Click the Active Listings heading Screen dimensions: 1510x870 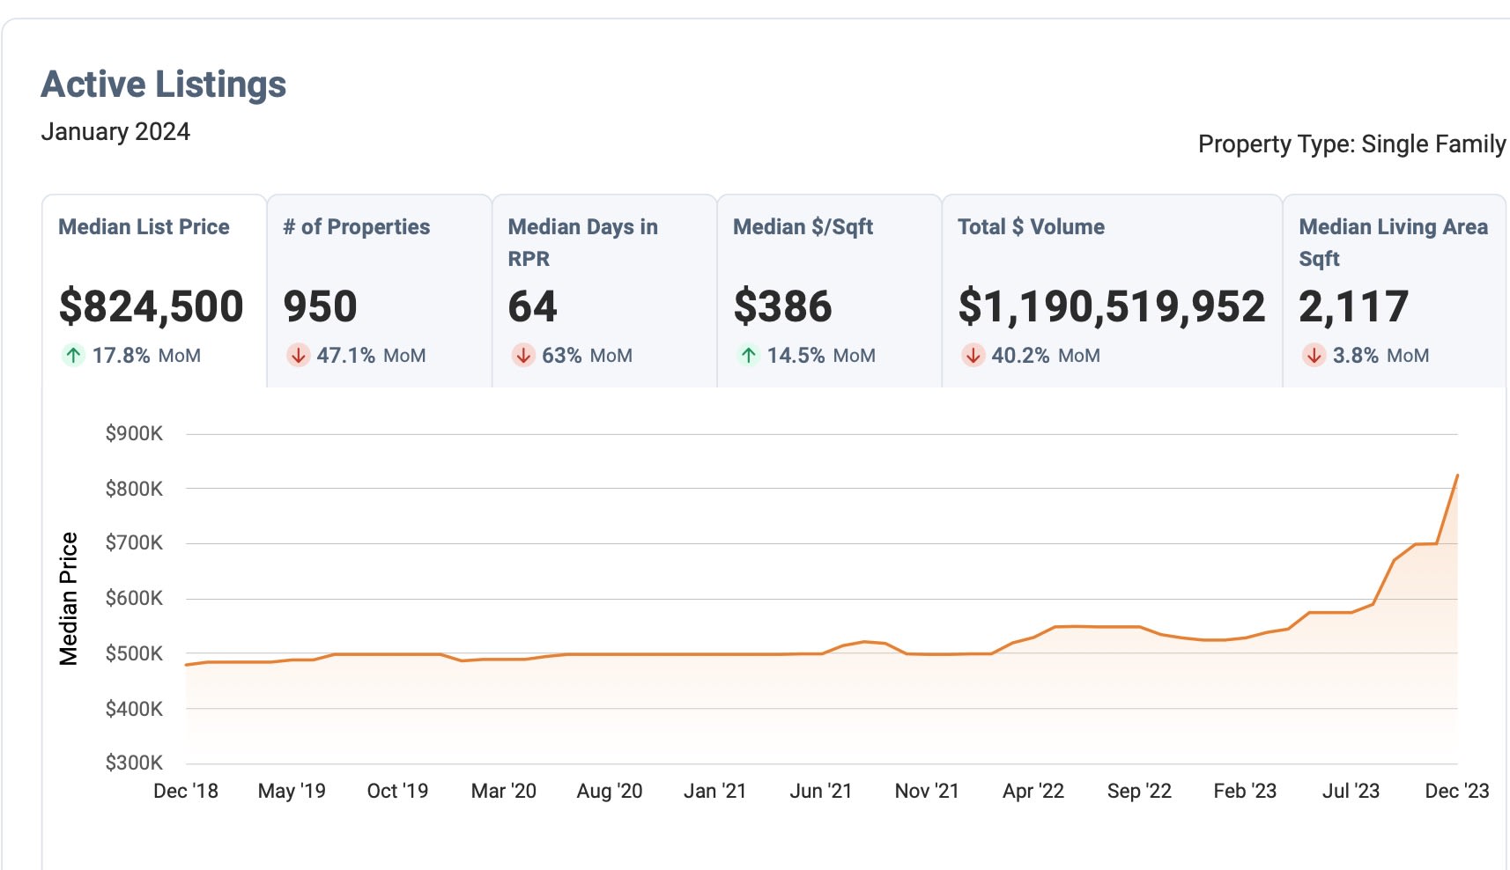tap(164, 85)
